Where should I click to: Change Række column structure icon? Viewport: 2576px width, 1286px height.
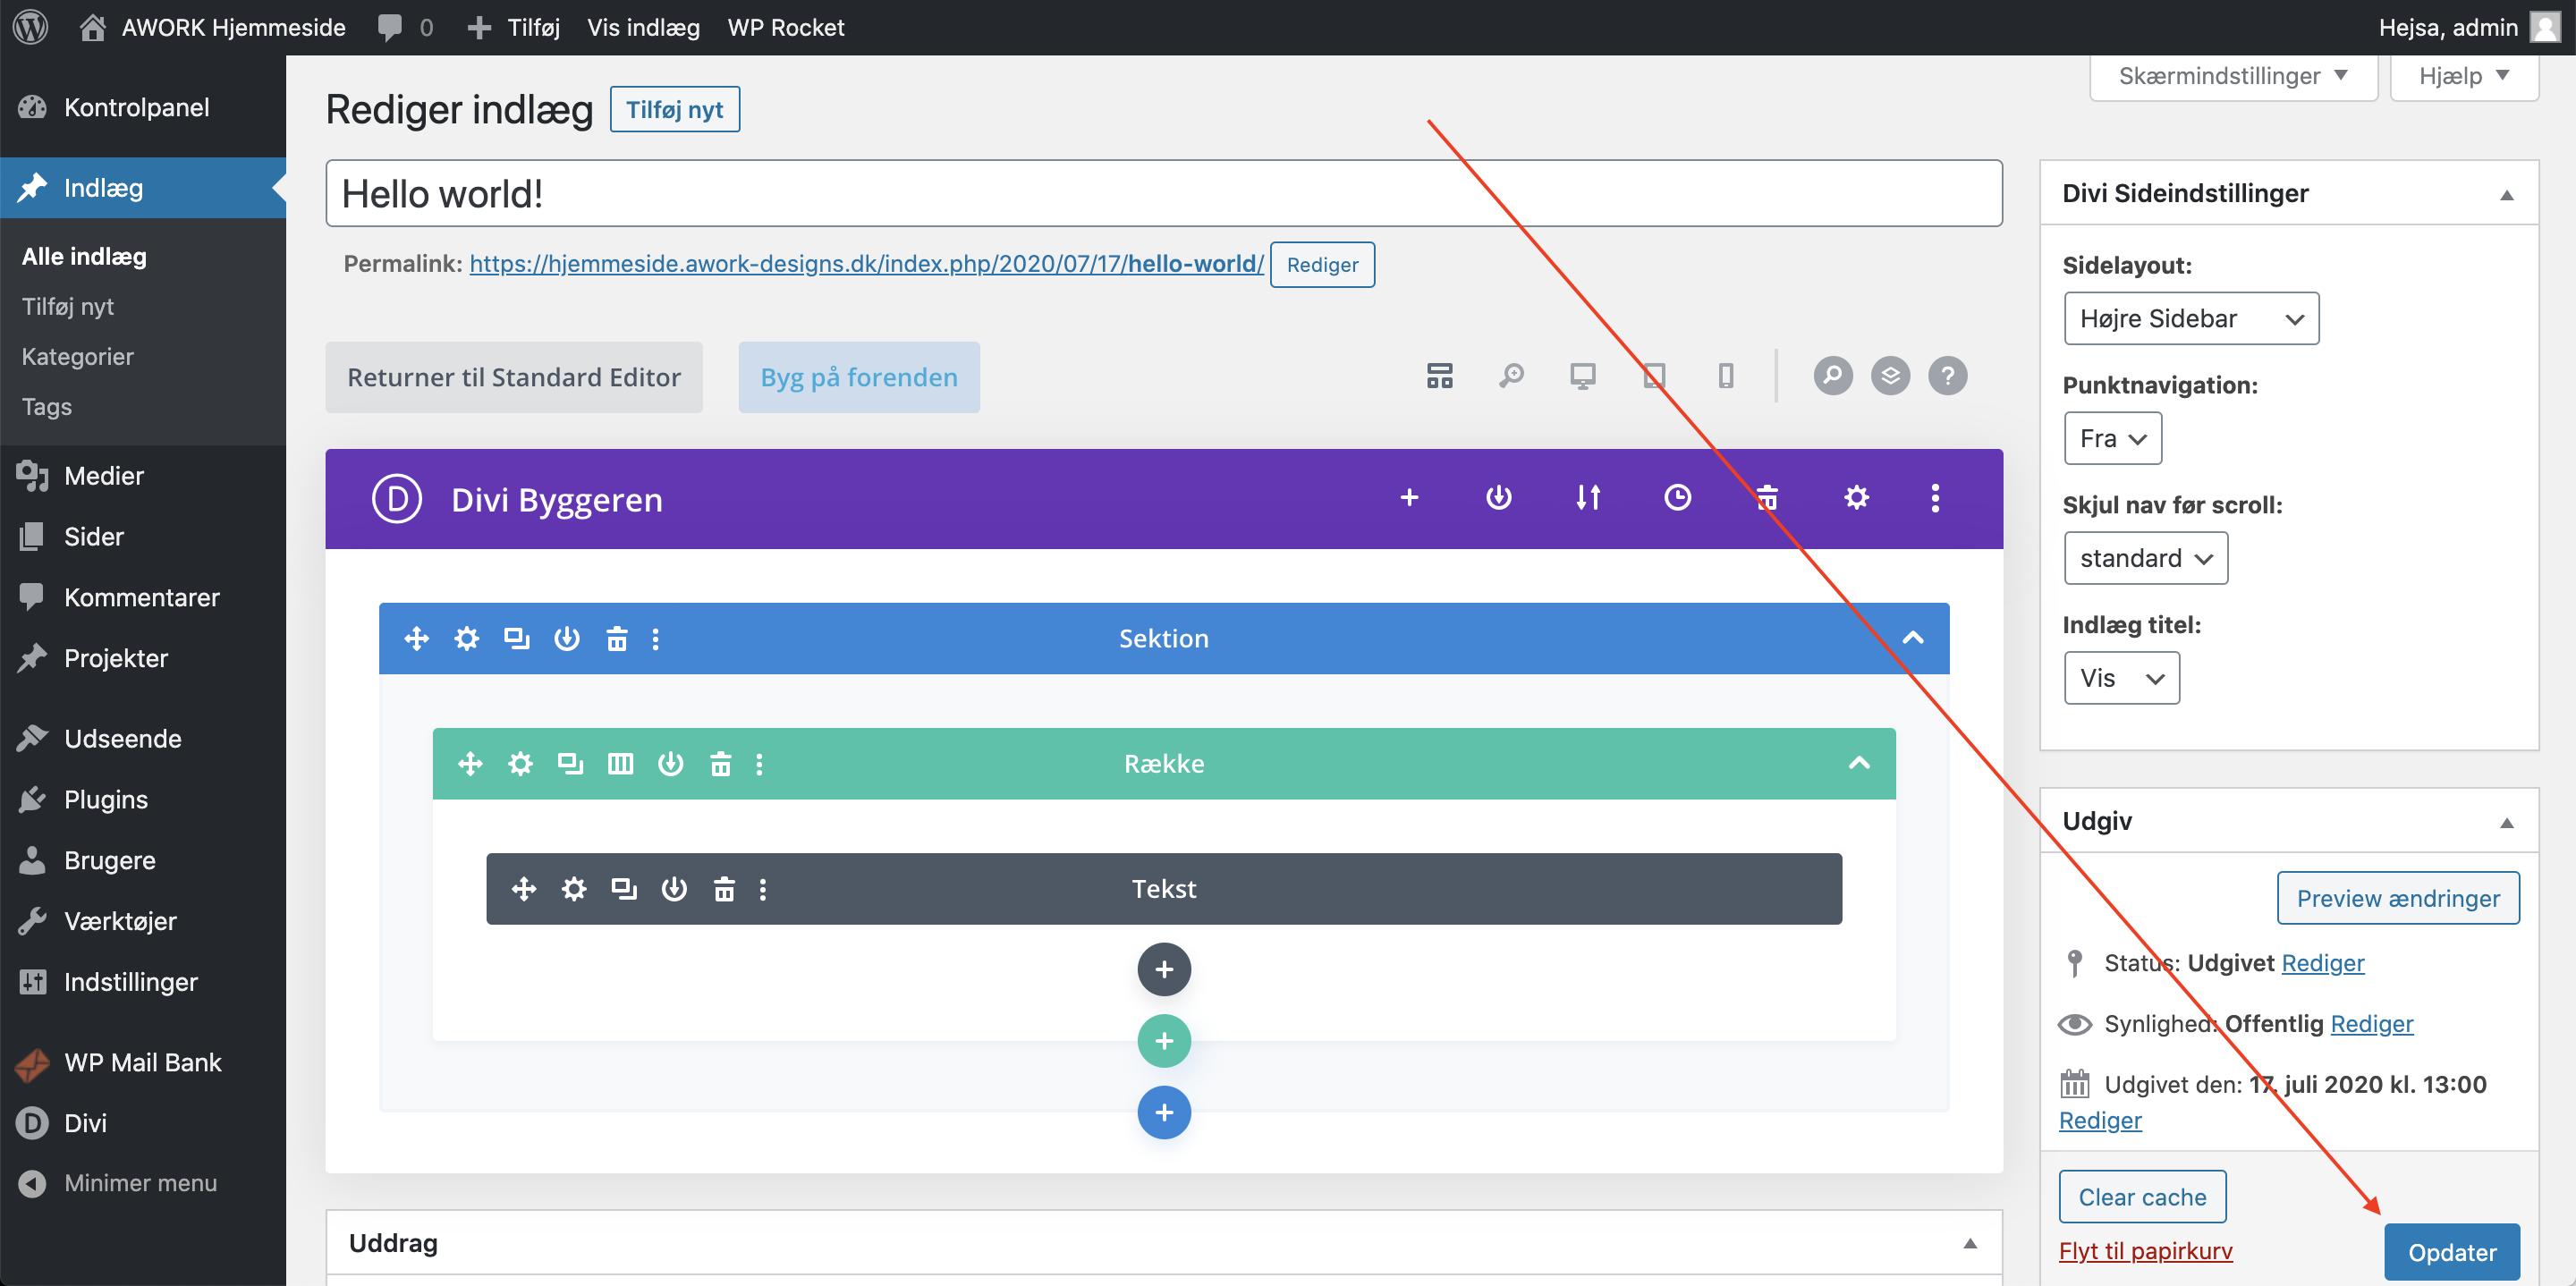click(x=620, y=764)
